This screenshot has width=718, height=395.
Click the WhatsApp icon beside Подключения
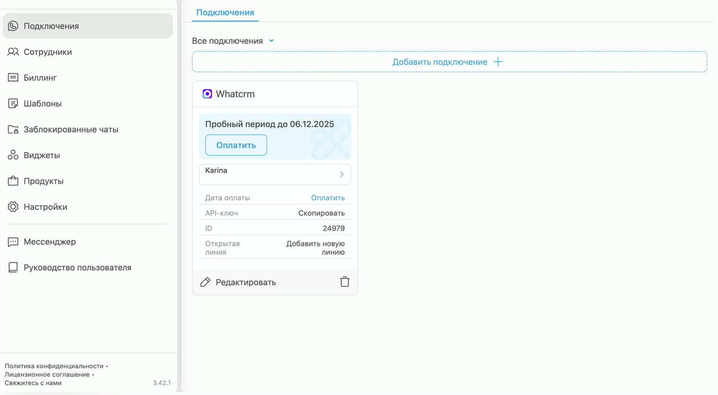tap(13, 26)
